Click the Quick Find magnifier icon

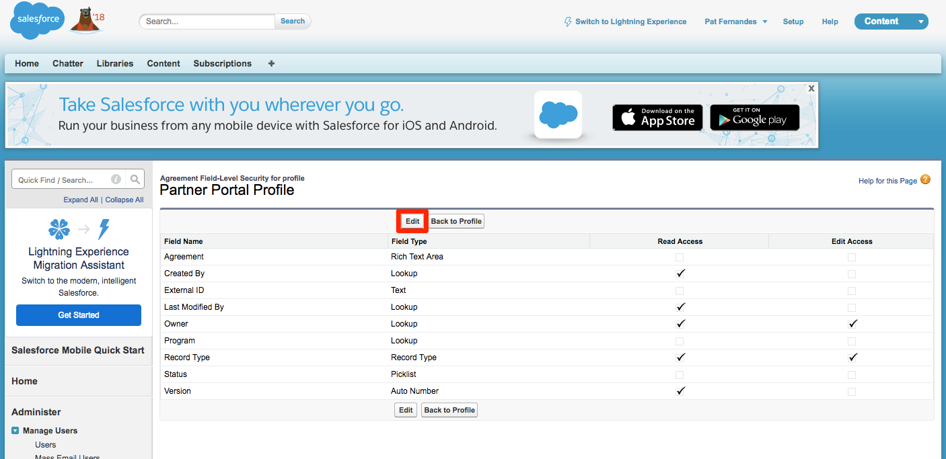click(x=135, y=179)
